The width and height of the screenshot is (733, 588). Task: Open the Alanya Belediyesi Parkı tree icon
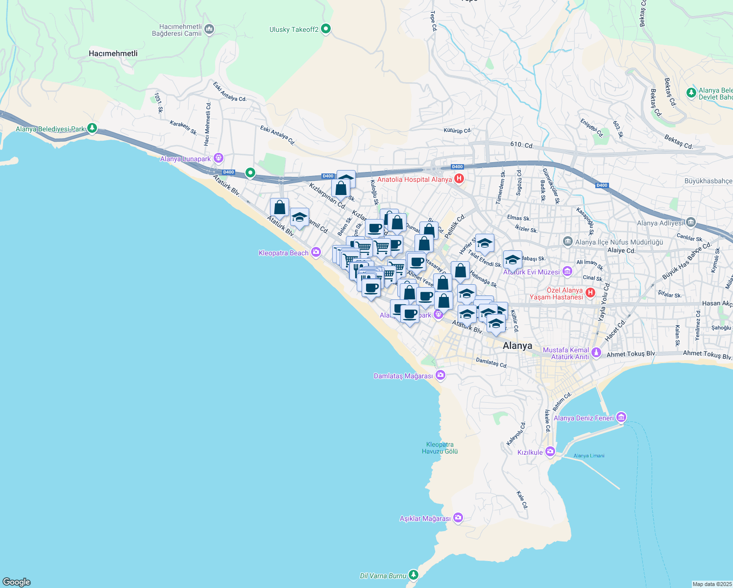tap(92, 128)
